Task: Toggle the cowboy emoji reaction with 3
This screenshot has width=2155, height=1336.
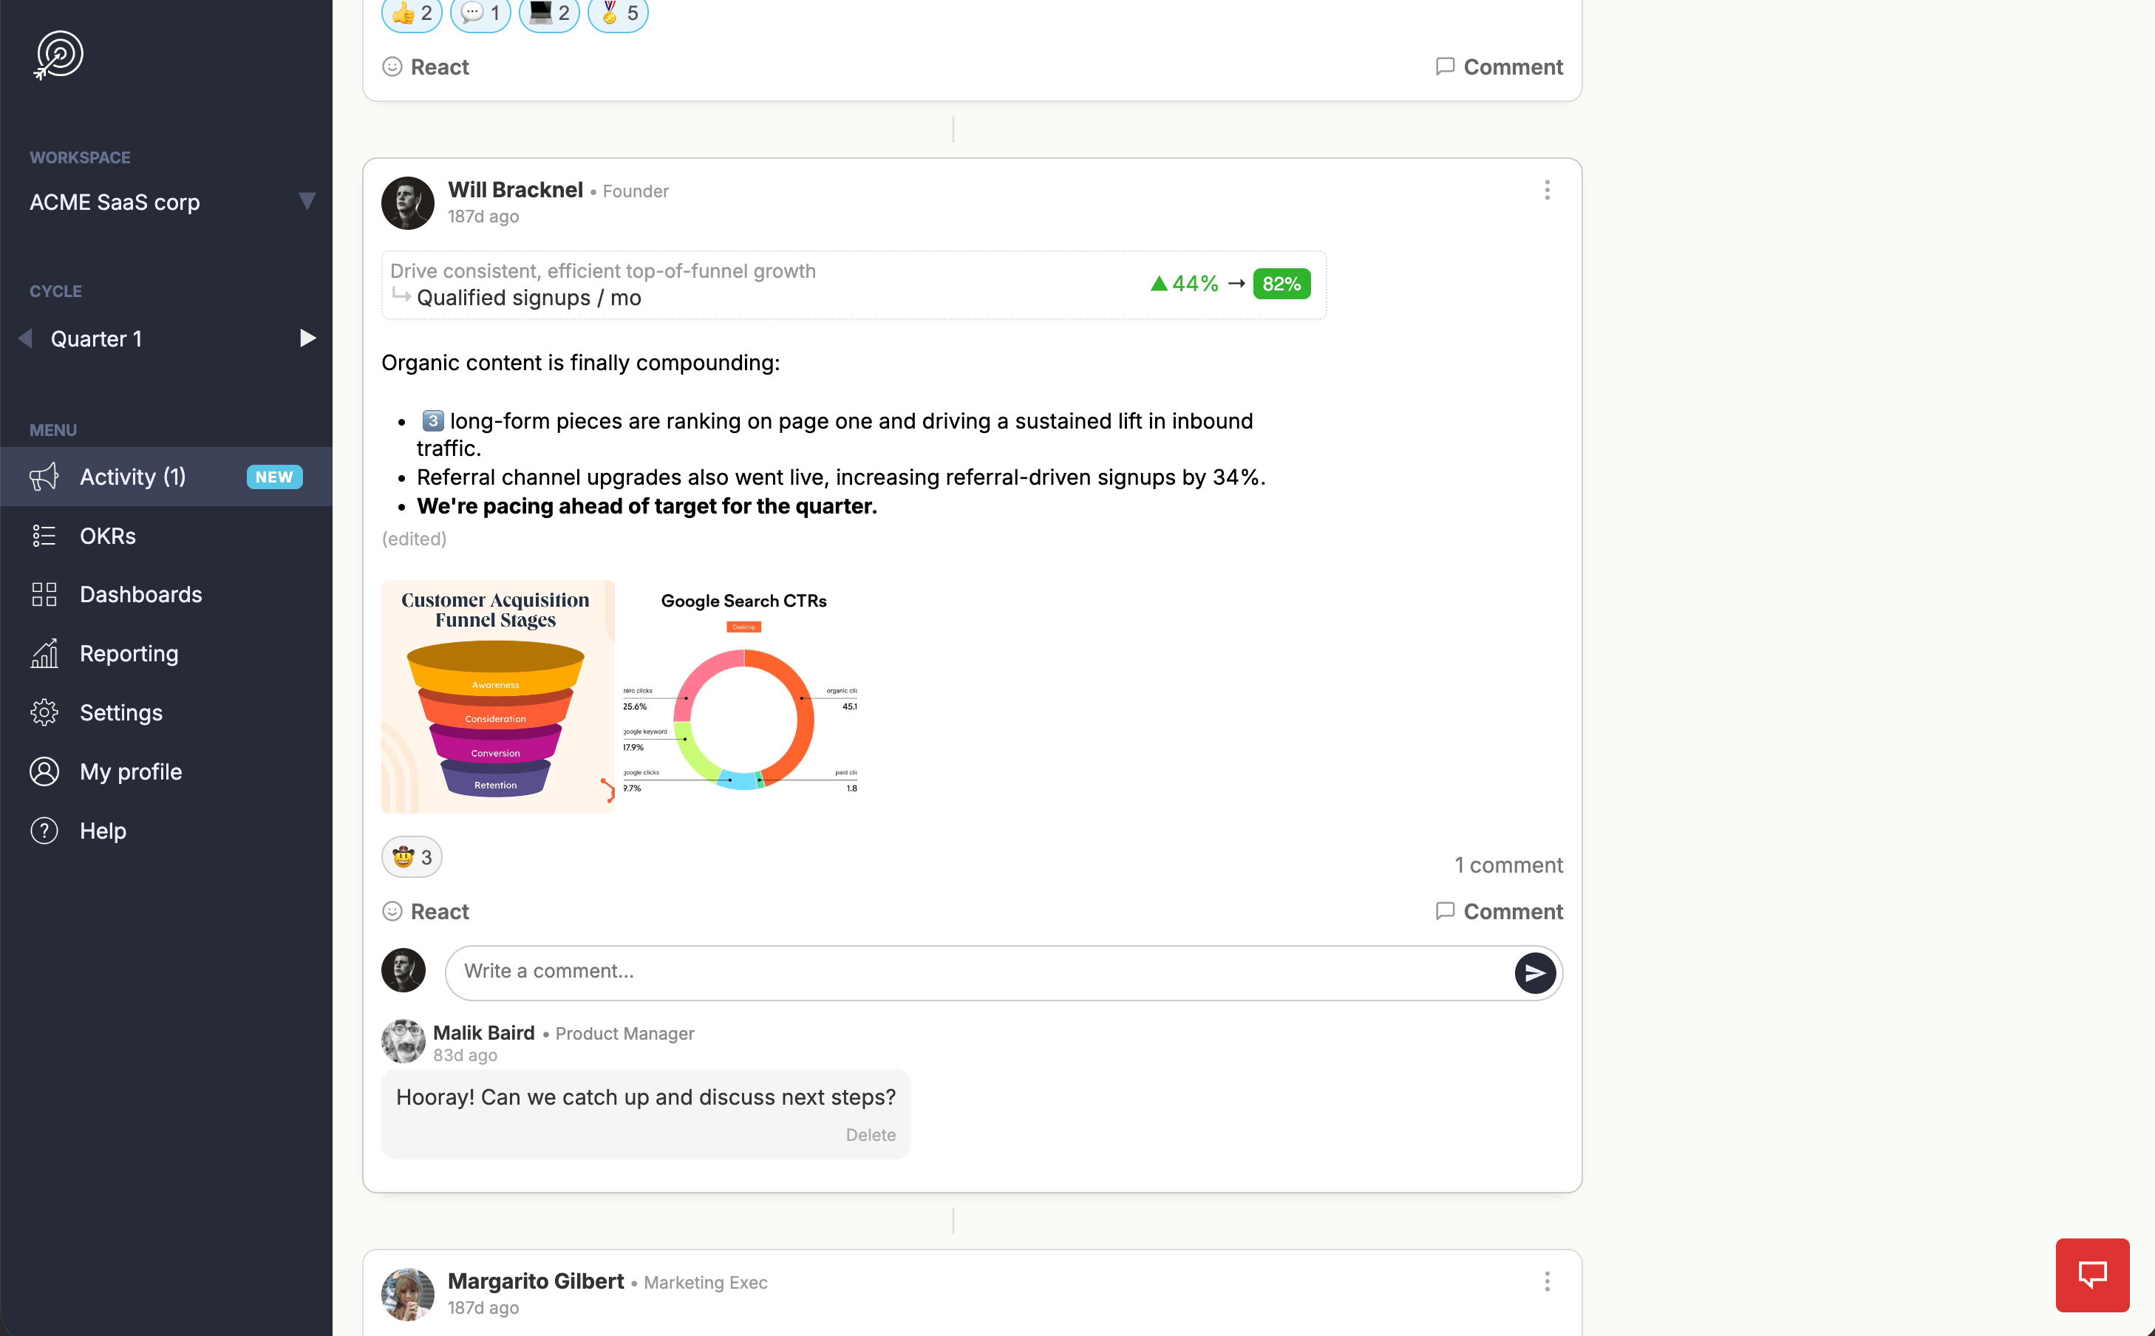Action: [412, 857]
